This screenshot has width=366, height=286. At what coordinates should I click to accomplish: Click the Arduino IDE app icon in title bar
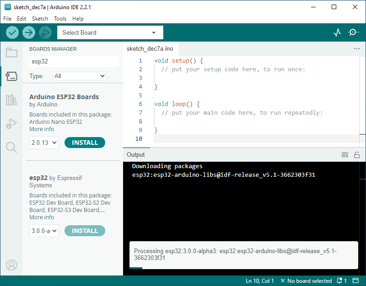point(8,7)
